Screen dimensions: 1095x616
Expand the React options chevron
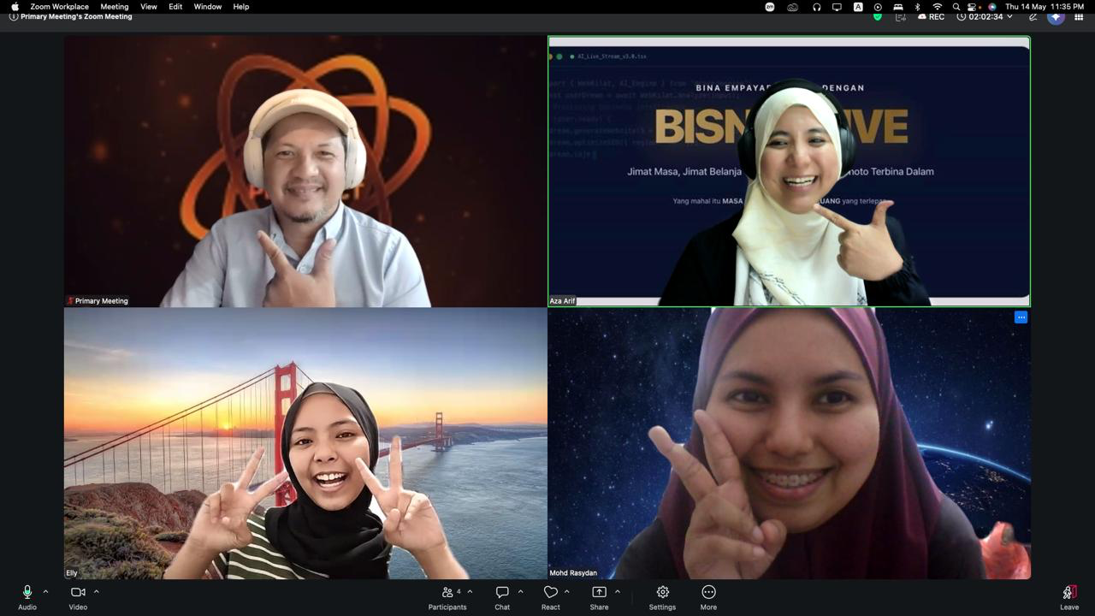(566, 591)
